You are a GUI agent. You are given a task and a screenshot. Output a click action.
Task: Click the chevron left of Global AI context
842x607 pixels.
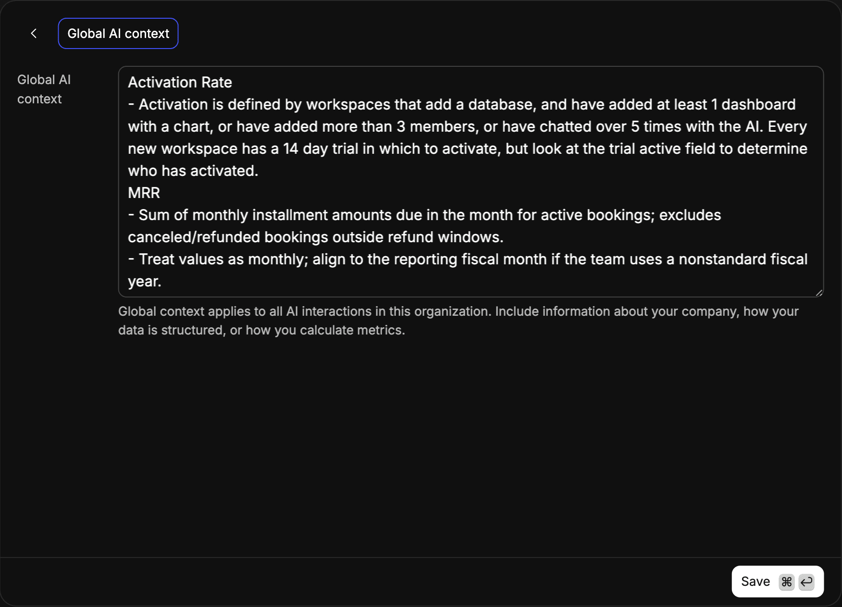(34, 33)
